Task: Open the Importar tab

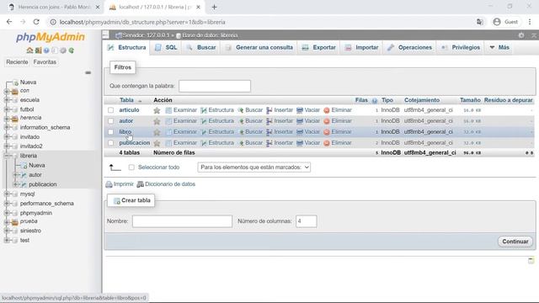Action: click(x=361, y=47)
